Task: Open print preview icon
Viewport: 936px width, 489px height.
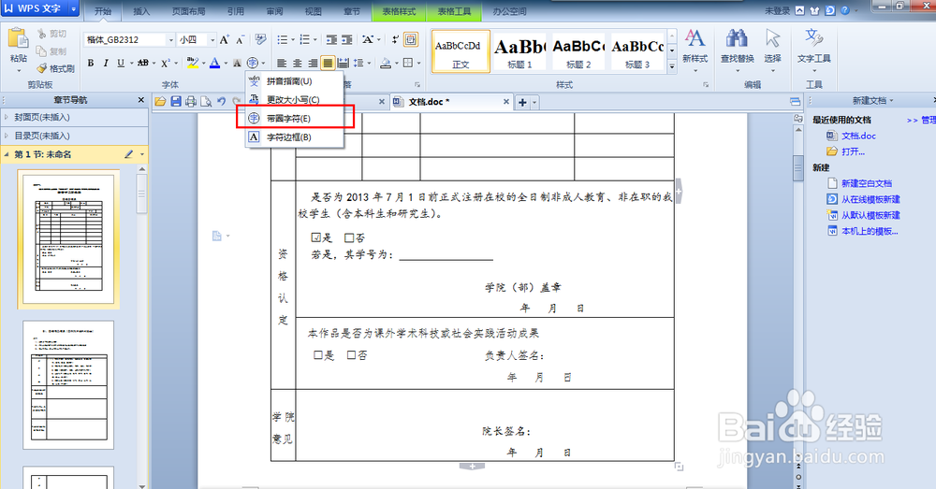Action: coord(206,102)
